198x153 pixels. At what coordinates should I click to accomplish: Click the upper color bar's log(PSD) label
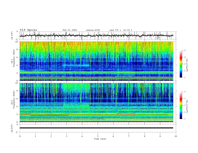[x=187, y=65]
